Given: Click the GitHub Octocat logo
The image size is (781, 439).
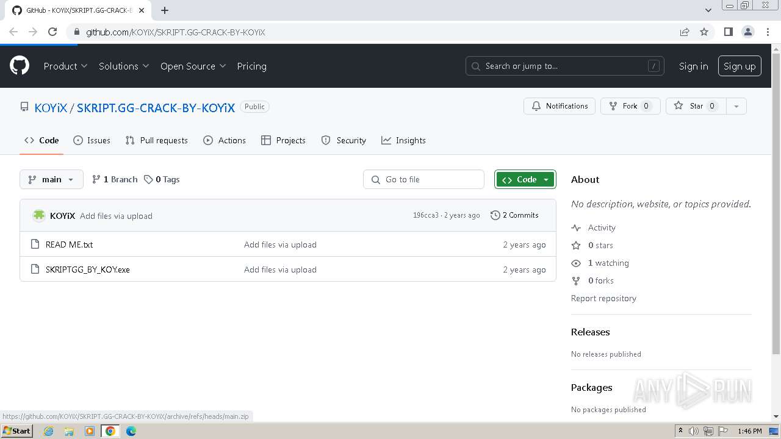Looking at the screenshot, I should (x=20, y=66).
